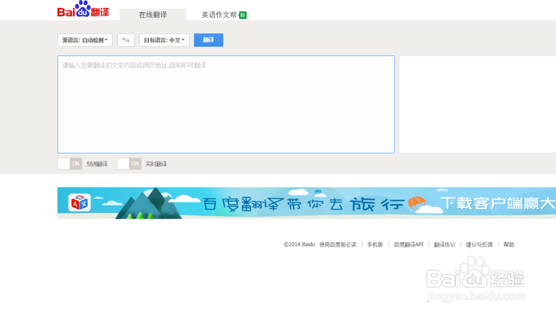Open the 源语言 自动检测 dropdown
Screen dimensions: 556x315
[x=85, y=40]
